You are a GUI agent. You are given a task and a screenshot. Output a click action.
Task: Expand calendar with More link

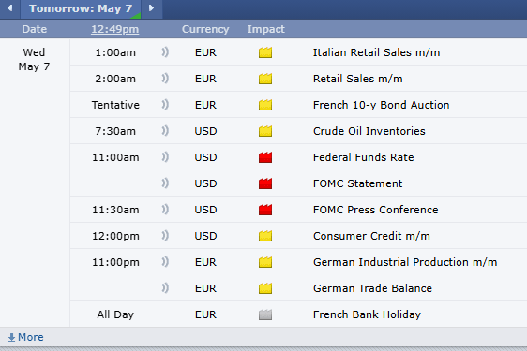pos(26,337)
